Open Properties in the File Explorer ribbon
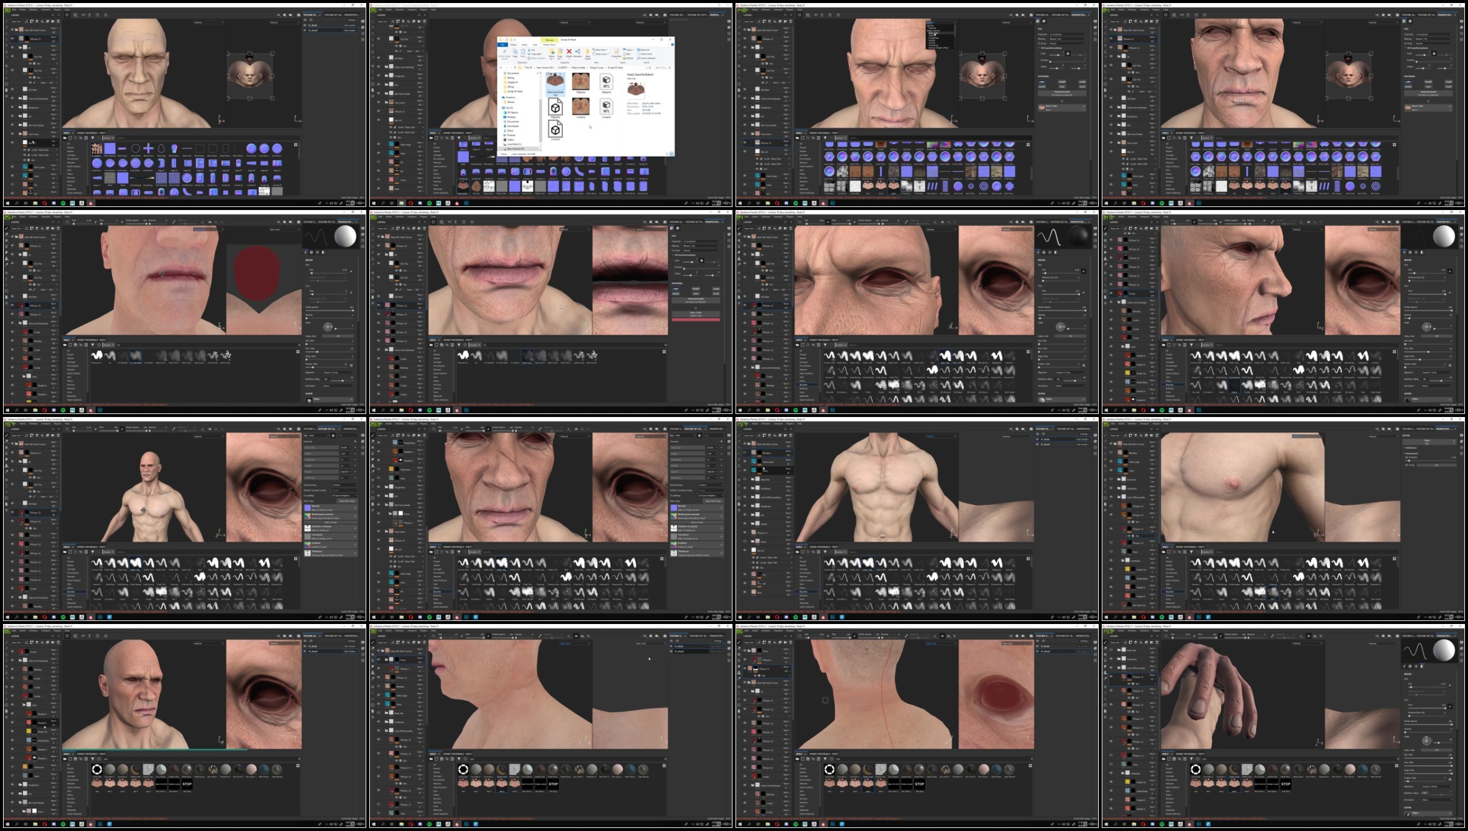Viewport: 1468px width, 831px height. pos(616,54)
